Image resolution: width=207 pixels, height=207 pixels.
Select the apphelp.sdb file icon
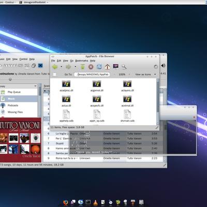coord(66,114)
